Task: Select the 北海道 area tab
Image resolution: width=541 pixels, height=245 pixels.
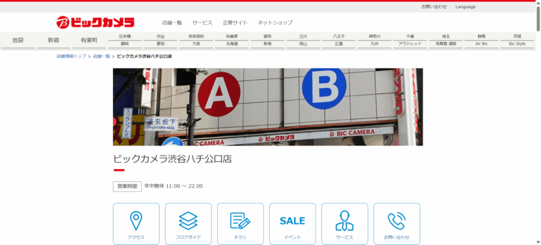Action: point(232,44)
